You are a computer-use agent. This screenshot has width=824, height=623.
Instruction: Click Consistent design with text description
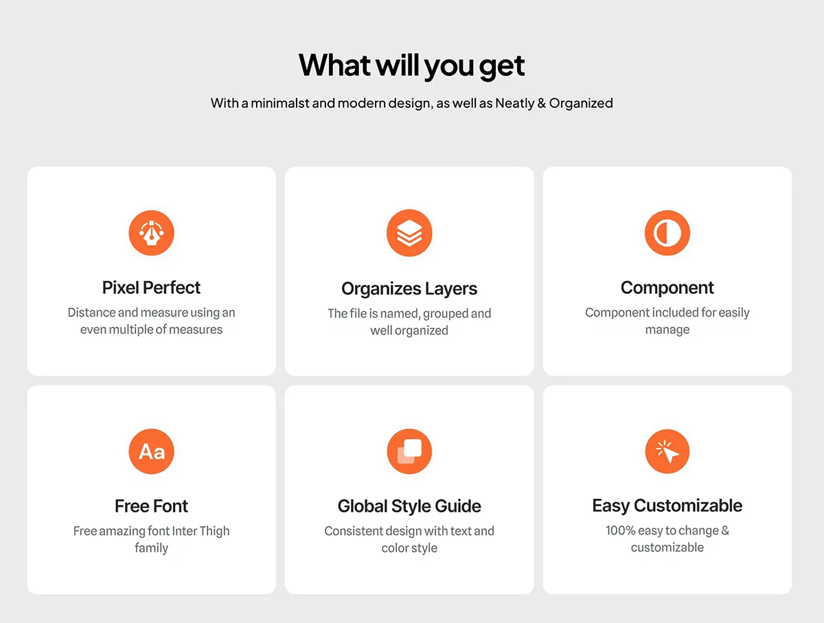tap(409, 539)
